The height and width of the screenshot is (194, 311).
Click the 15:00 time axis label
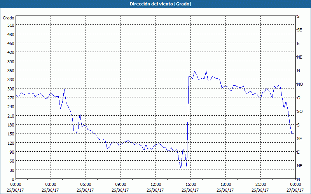pyautogui.click(x=190, y=185)
